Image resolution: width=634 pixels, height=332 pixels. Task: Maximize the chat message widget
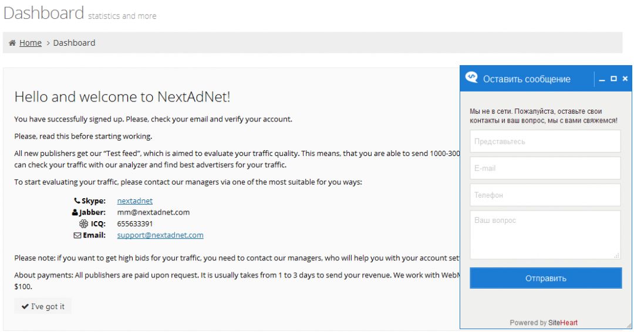coord(613,79)
